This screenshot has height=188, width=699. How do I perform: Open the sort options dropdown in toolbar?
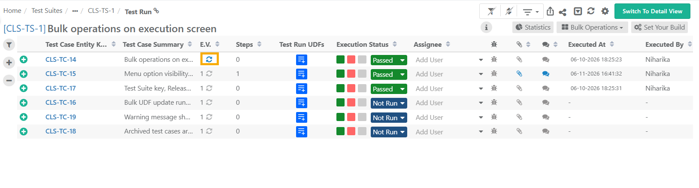[530, 12]
